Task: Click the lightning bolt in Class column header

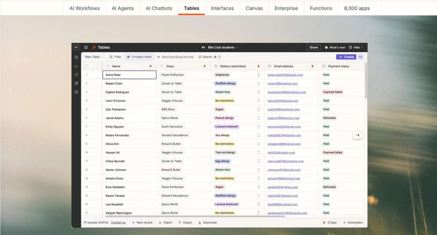Action: click(x=204, y=66)
